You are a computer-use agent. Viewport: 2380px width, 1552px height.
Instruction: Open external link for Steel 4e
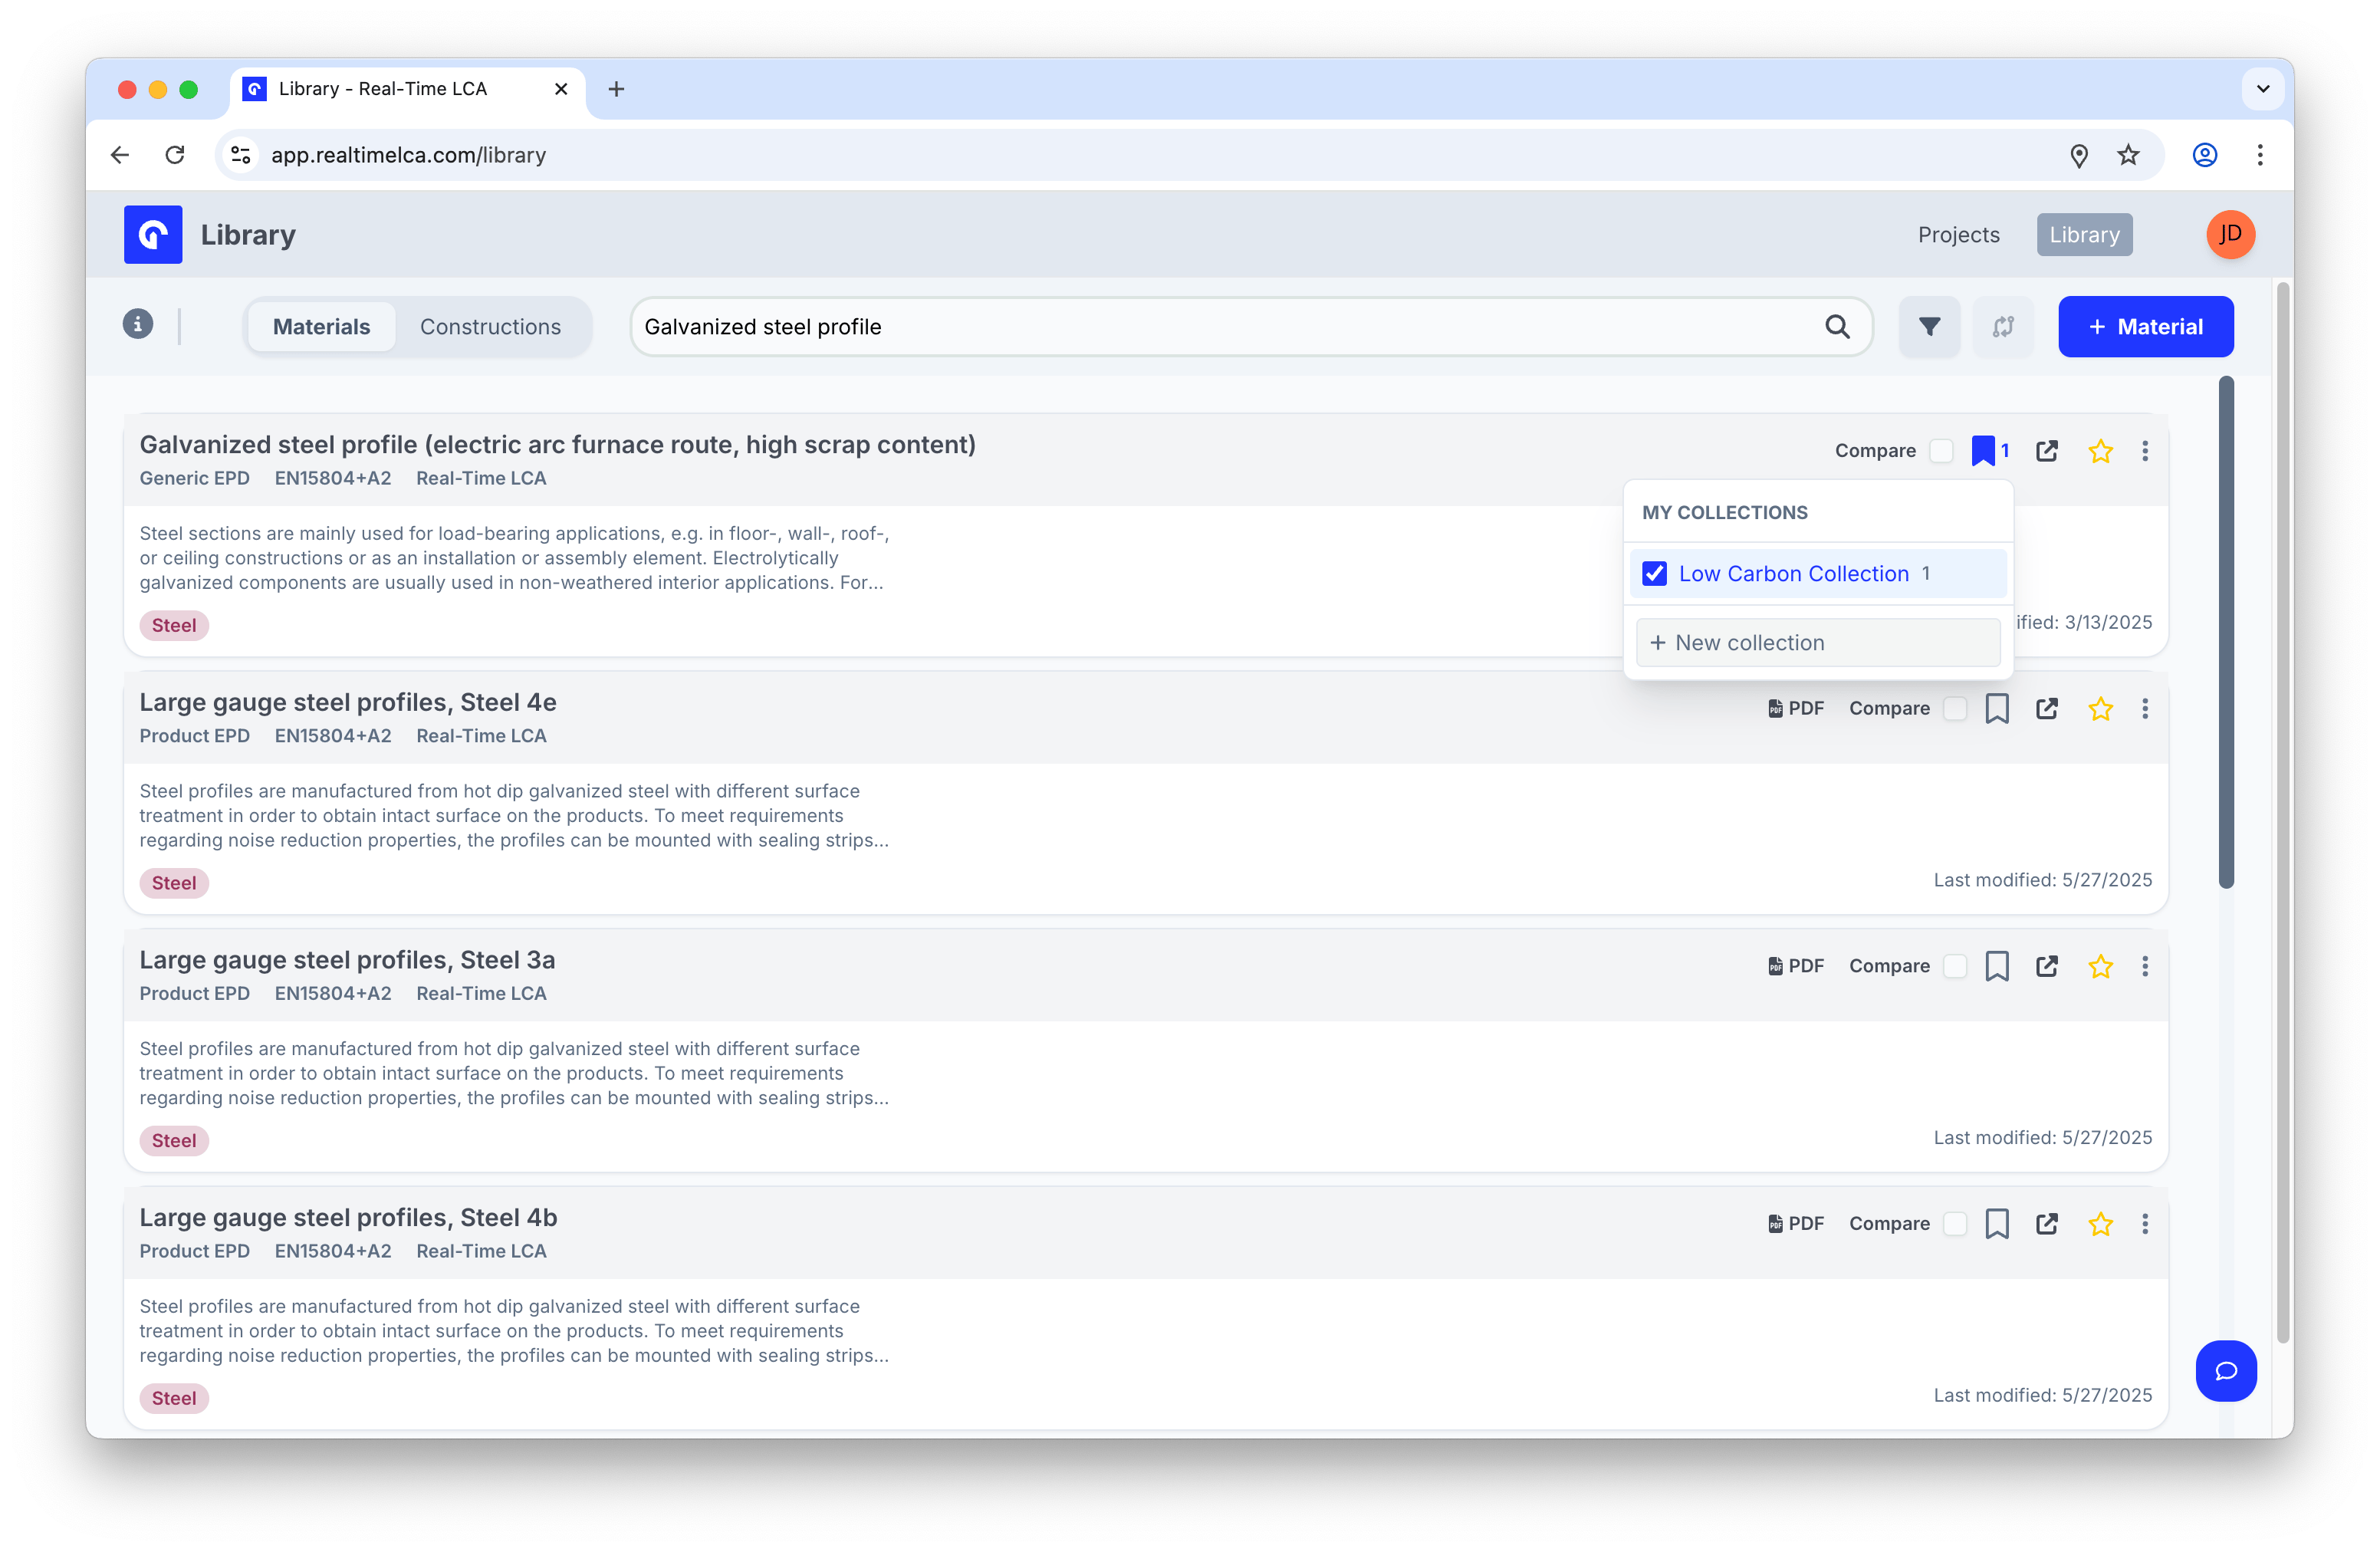point(2047,709)
